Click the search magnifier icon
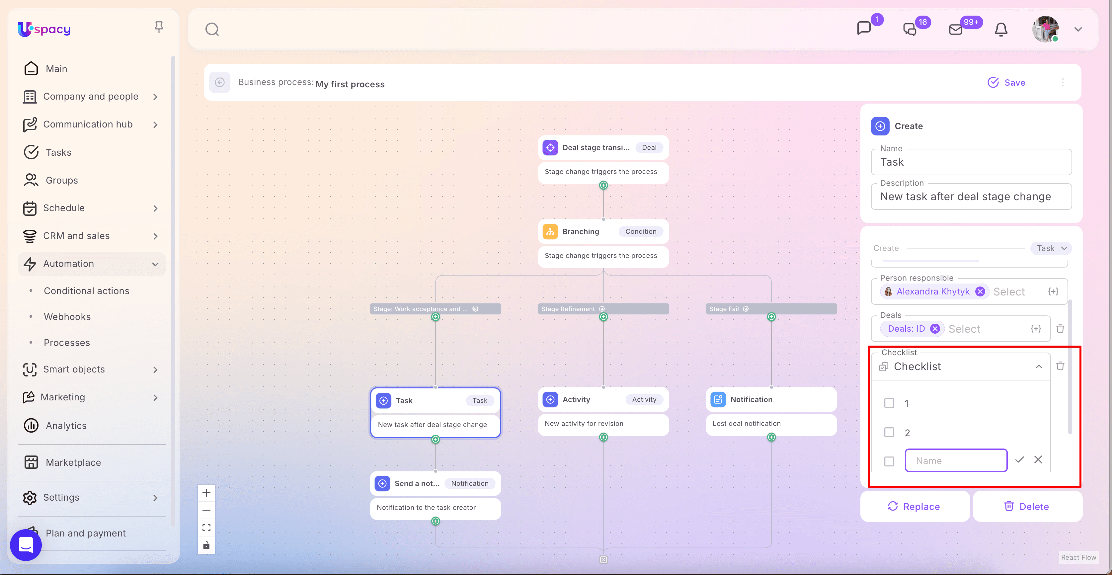 click(x=211, y=29)
